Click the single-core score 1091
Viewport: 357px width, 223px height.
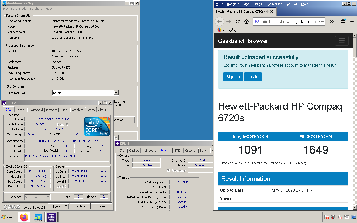click(250, 150)
